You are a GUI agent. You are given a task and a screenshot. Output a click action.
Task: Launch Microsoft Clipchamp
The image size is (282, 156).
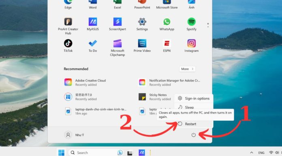click(x=117, y=48)
